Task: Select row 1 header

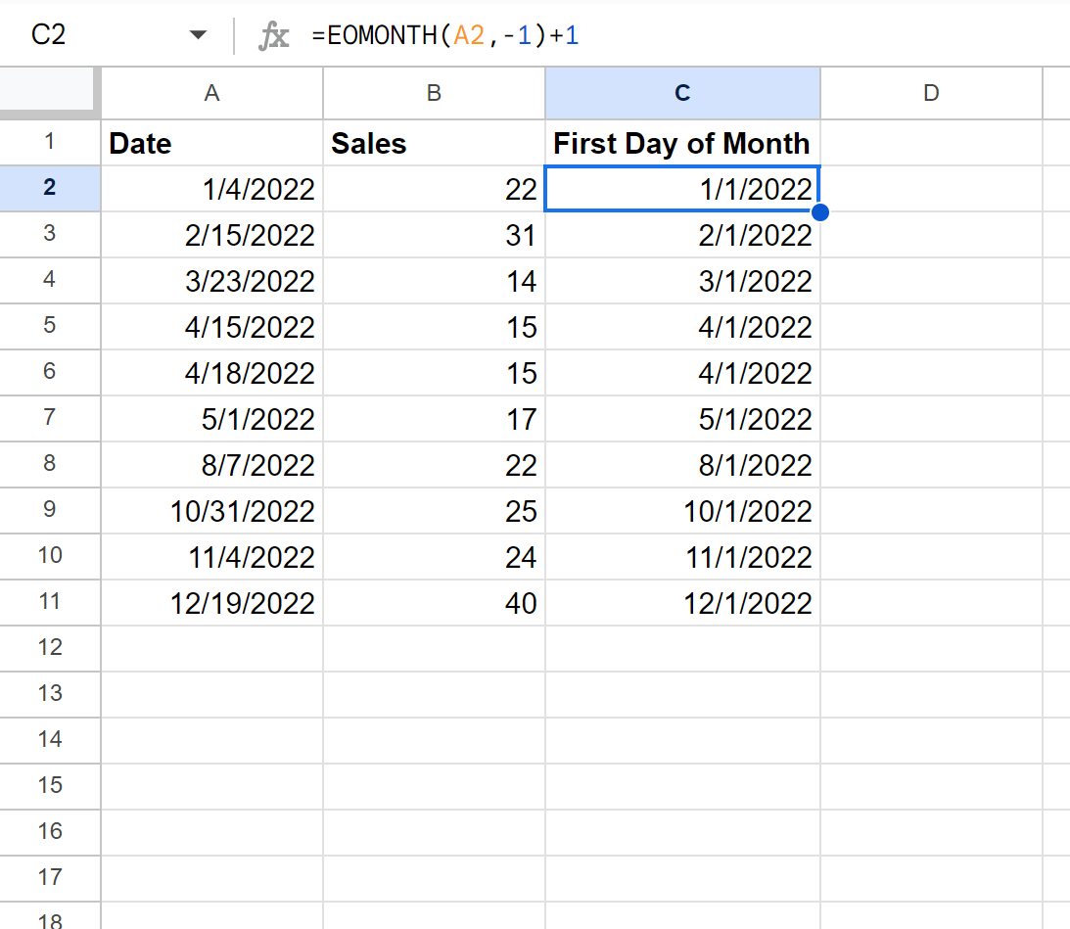Action: (50, 142)
